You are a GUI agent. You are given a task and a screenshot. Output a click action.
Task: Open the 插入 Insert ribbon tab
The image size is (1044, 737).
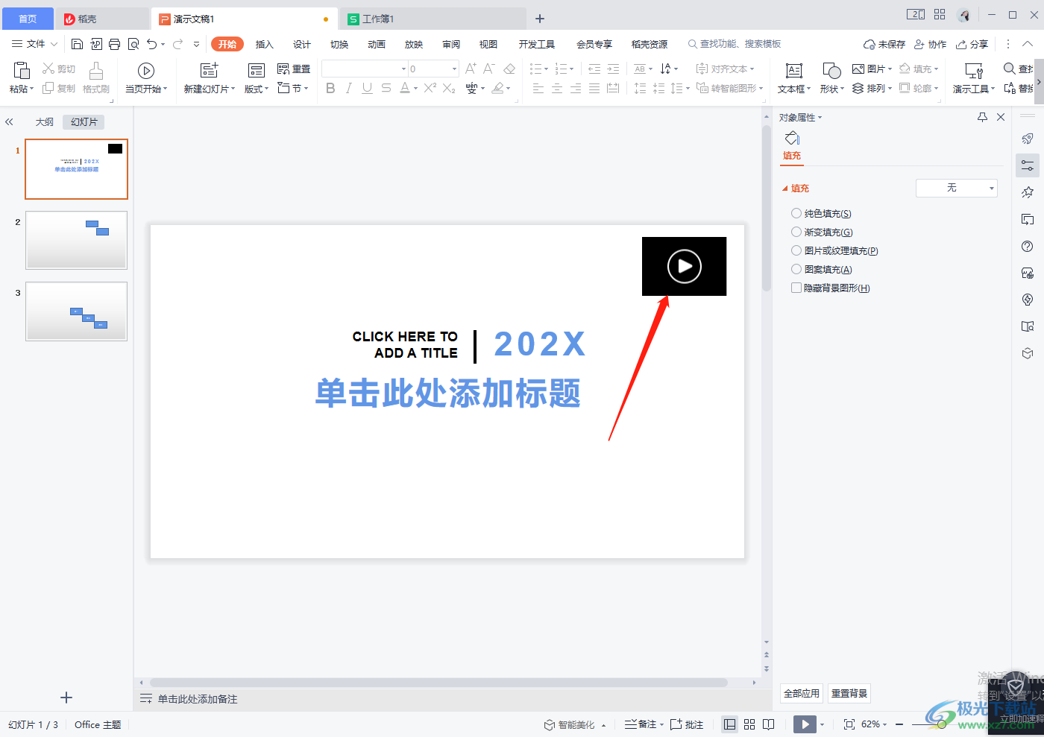265,45
